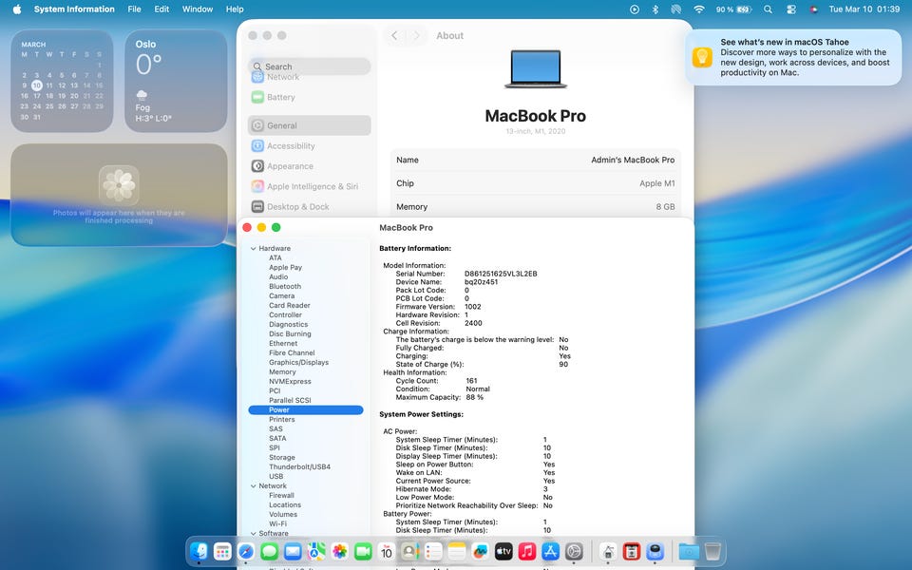Open the Apple TV app in Dock
Screen dimensions: 912x570
503,551
